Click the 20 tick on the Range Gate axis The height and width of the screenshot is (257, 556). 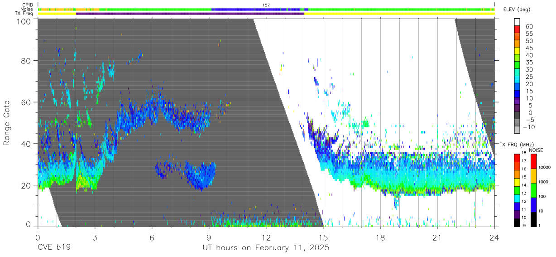coord(26,185)
